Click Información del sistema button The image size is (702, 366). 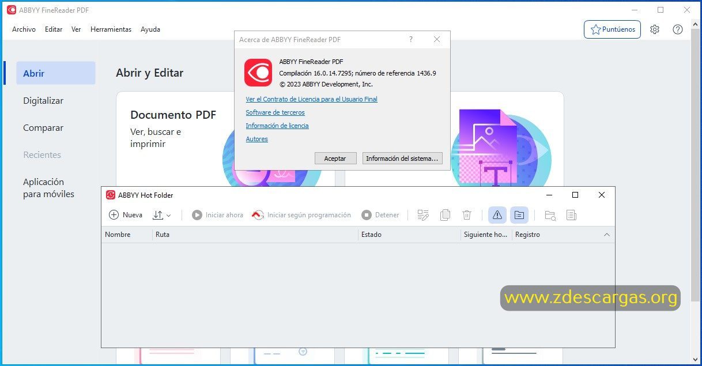pyautogui.click(x=402, y=158)
